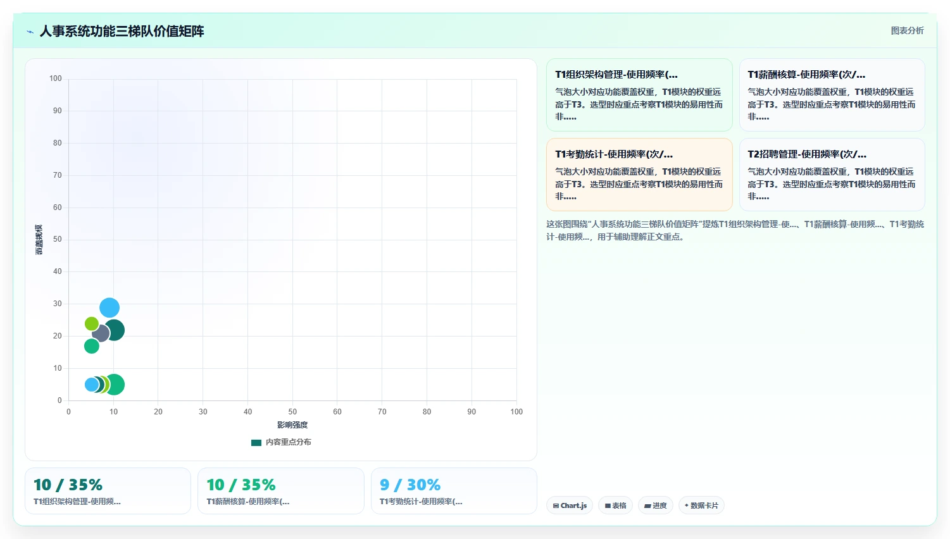The width and height of the screenshot is (950, 539).
Task: Click the lime green bubble near 24
Action: (x=92, y=324)
